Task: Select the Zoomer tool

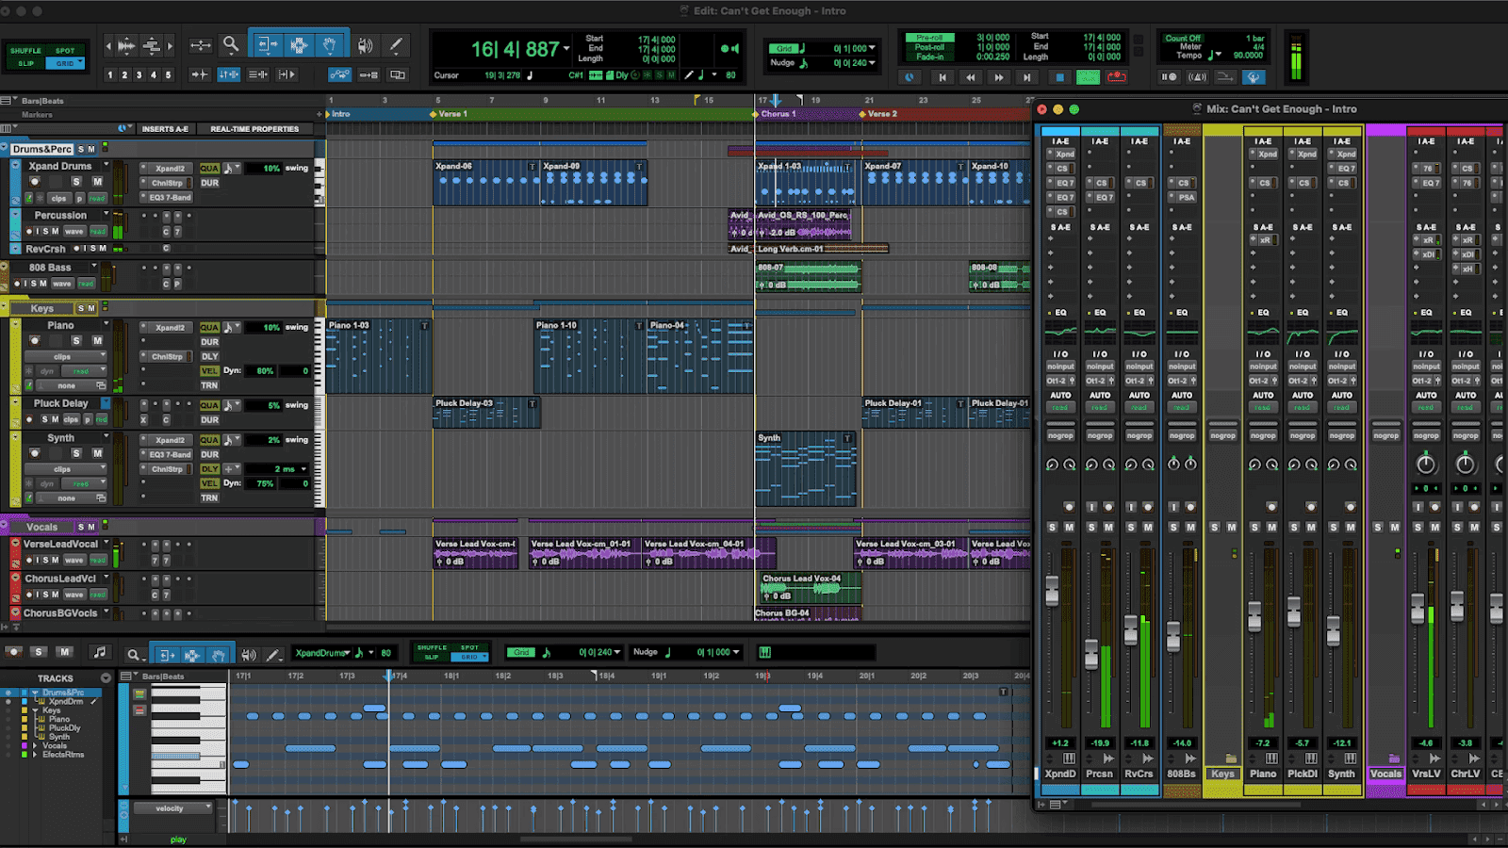Action: [231, 45]
